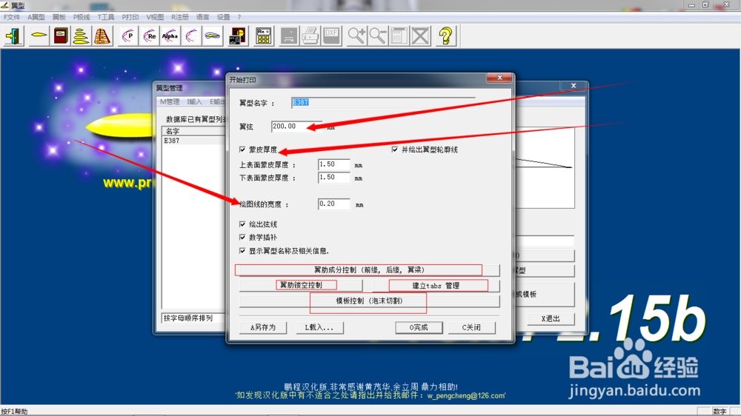Open the ? help menu

click(239, 17)
